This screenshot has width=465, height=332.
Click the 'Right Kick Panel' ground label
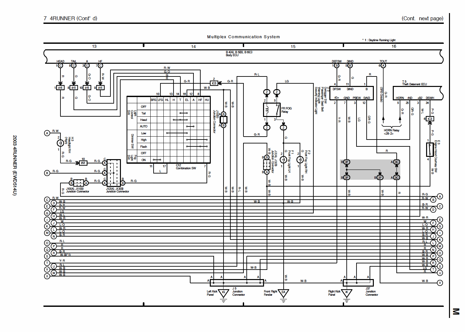pos(334,293)
